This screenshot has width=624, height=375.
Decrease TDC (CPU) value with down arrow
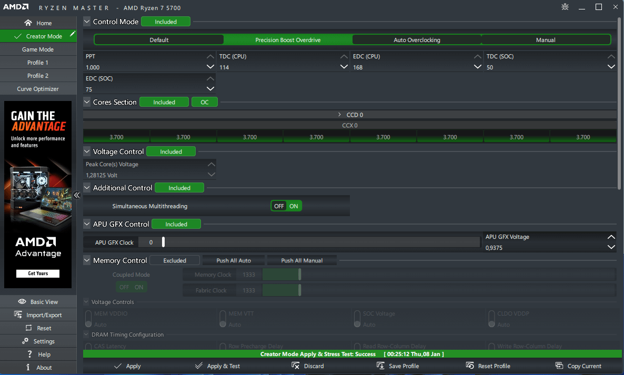[344, 67]
